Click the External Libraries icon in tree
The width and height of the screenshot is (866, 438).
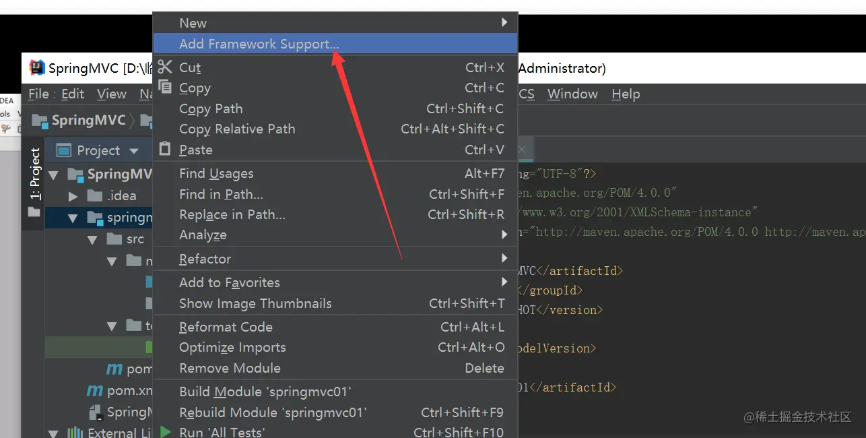click(x=75, y=432)
